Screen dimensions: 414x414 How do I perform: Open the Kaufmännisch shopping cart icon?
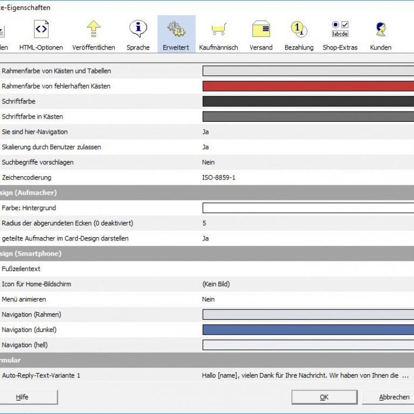pyautogui.click(x=218, y=30)
